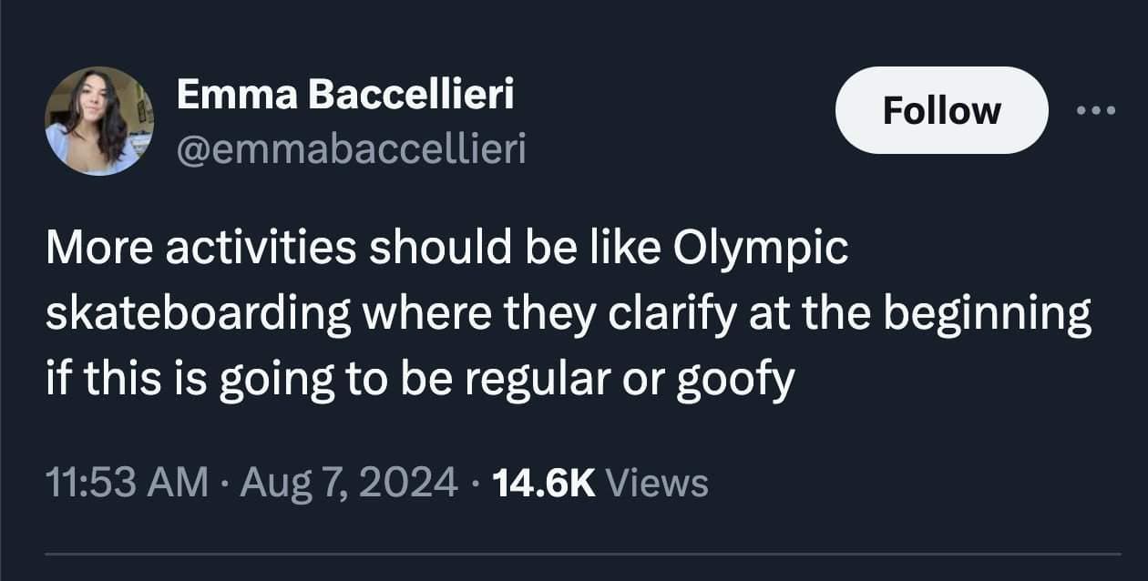
Task: Click the Follow pill control
Action: (x=941, y=109)
